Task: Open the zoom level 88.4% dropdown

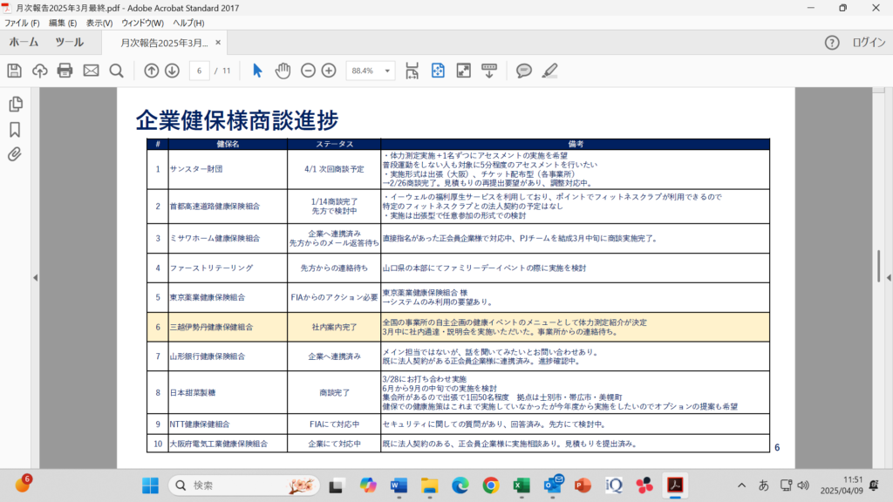Action: (x=387, y=71)
